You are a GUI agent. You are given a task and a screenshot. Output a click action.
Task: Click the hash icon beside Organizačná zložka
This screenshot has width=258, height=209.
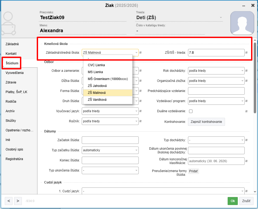point(247,81)
